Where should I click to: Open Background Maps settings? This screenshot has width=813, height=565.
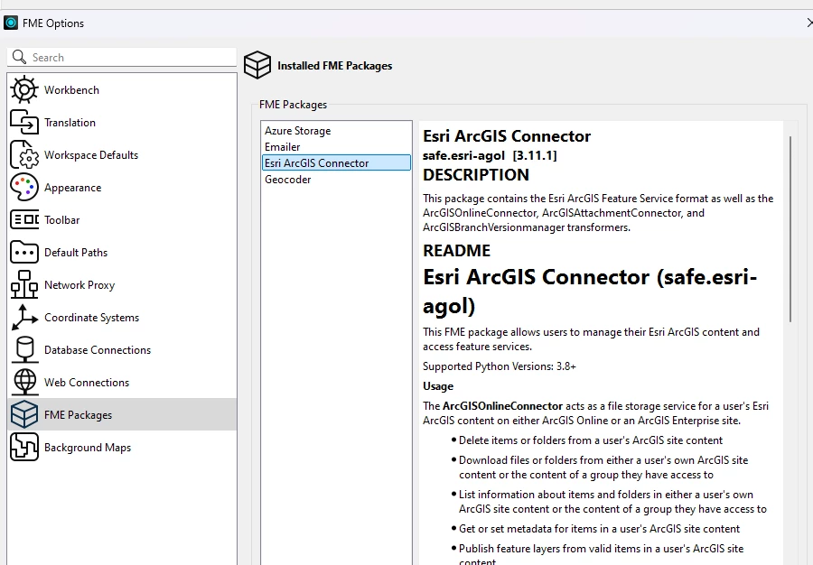click(x=122, y=447)
